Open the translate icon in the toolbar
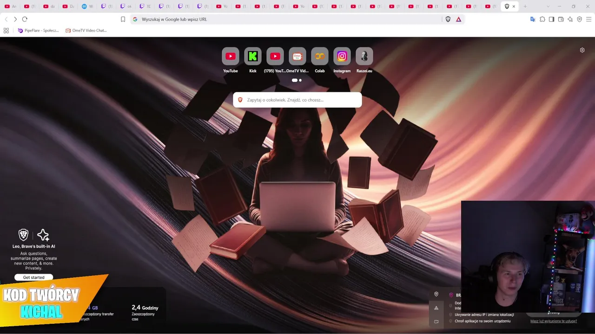This screenshot has width=595, height=334. (x=533, y=19)
